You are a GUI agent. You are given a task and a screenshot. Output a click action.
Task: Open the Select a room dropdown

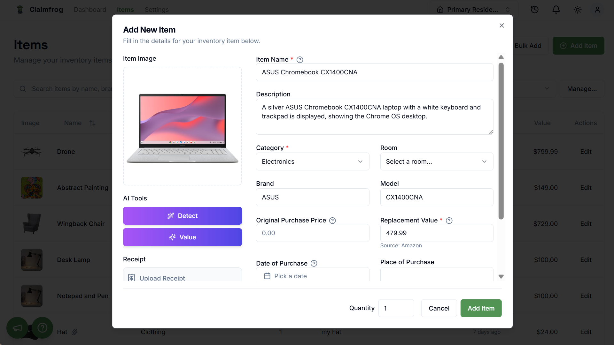pyautogui.click(x=437, y=161)
